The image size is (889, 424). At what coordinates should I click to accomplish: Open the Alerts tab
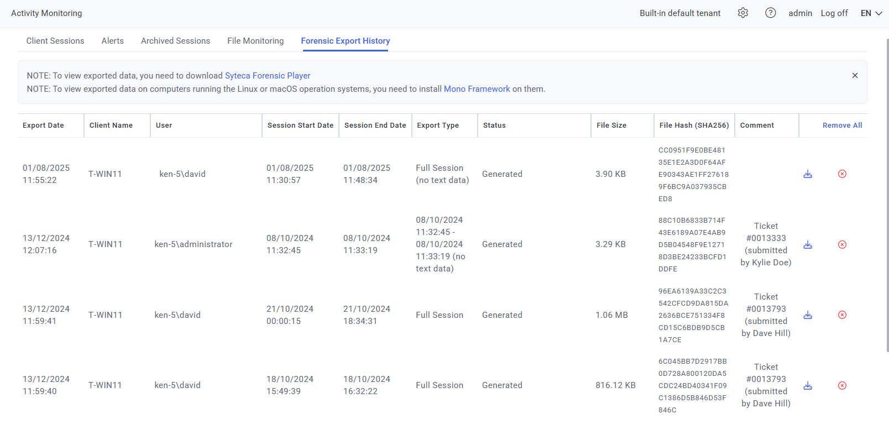[113, 41]
